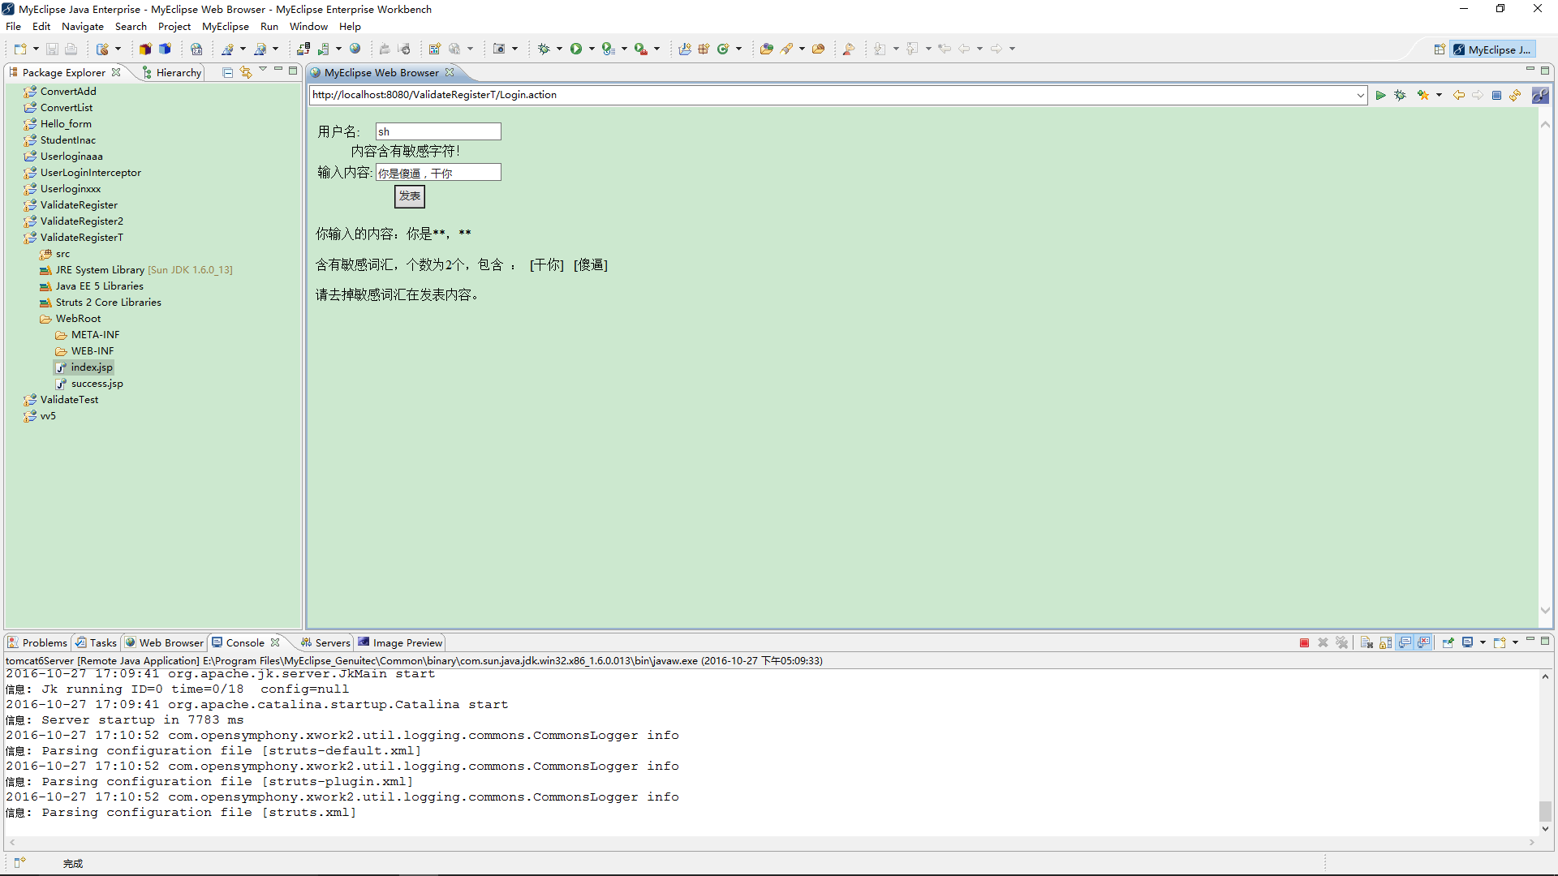Select the WEB-INF folder
The image size is (1558, 876).
tap(85, 351)
